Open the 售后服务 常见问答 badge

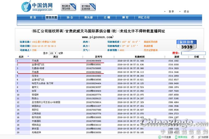(68, 7)
